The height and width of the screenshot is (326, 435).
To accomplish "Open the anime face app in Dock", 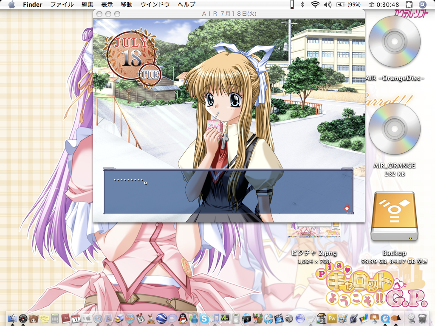I will pos(34,318).
